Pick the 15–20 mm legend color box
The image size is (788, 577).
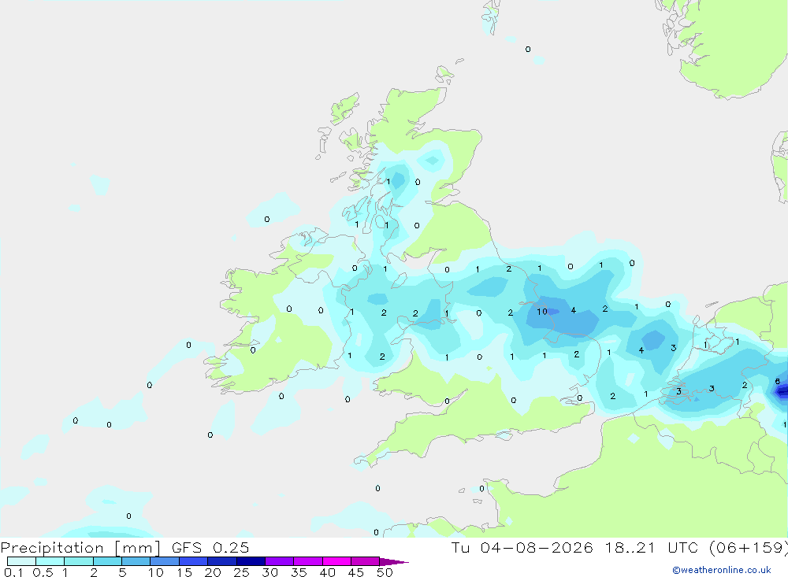[194, 561]
